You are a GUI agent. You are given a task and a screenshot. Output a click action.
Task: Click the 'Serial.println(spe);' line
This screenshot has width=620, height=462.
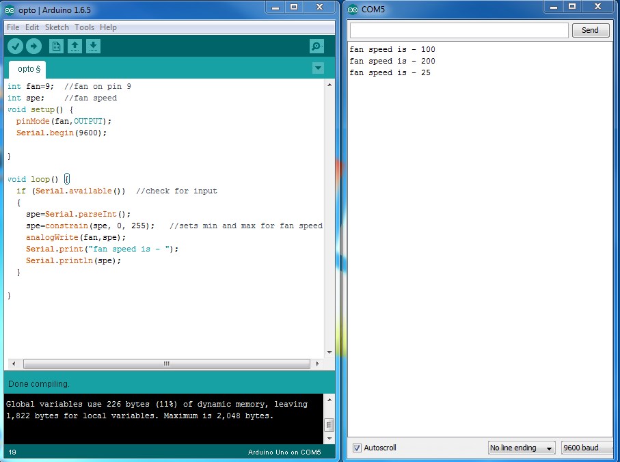click(73, 260)
